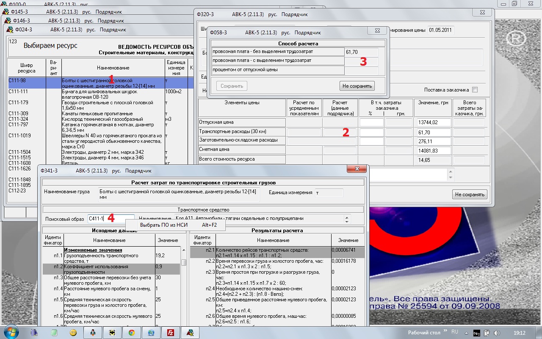Click the grayed "Сохранить" button
This screenshot has width=542, height=339.
[232, 86]
